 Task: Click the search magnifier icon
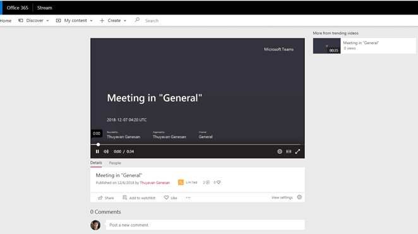point(137,20)
